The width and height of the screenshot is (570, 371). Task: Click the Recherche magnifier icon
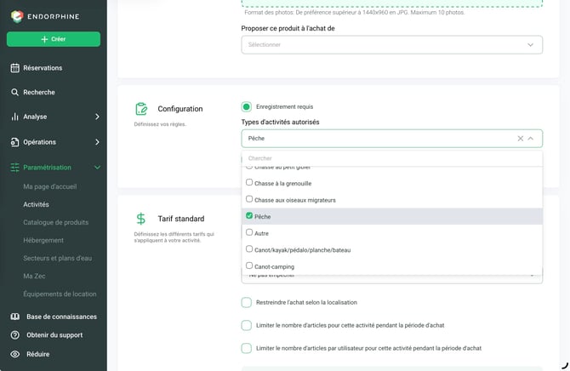(x=14, y=93)
